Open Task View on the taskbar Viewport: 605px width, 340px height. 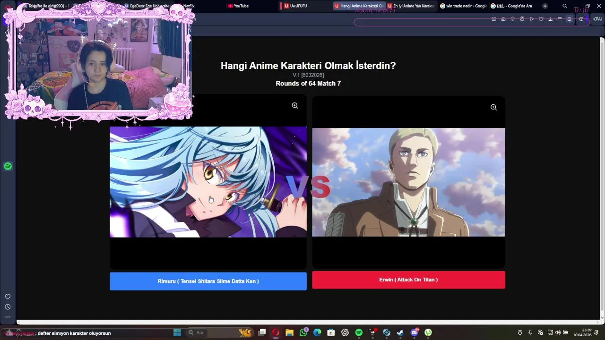[x=262, y=332]
